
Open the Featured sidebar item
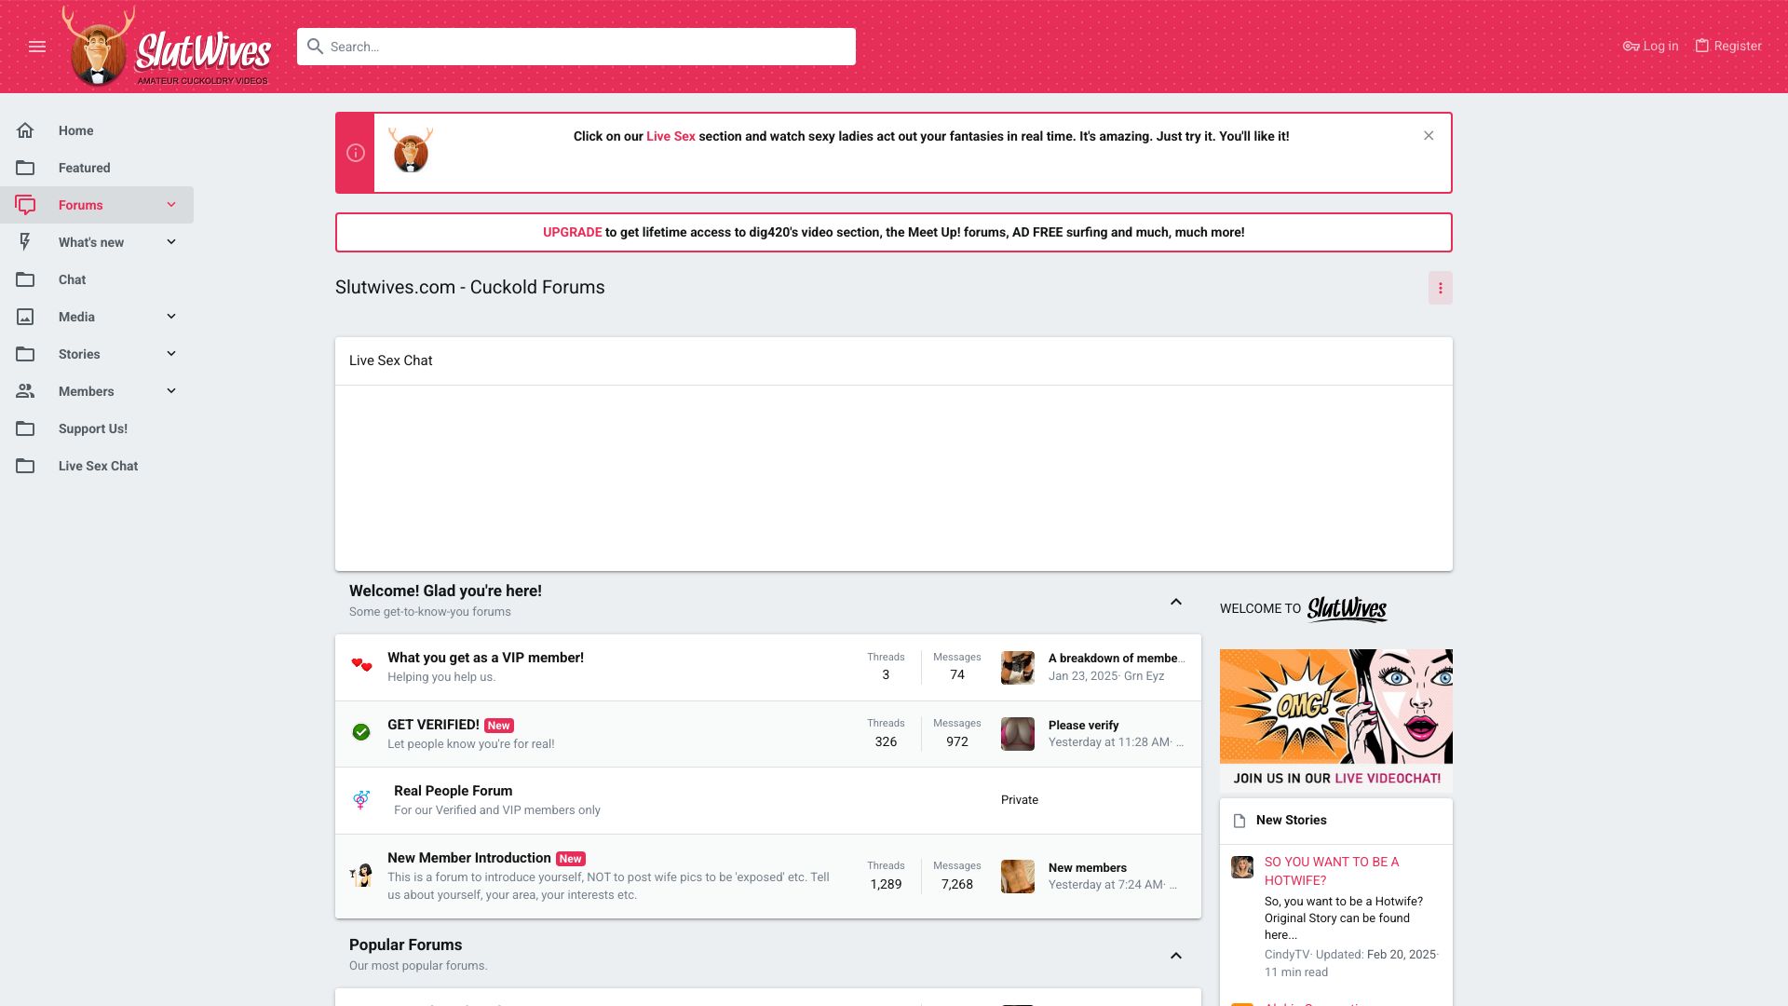84,168
